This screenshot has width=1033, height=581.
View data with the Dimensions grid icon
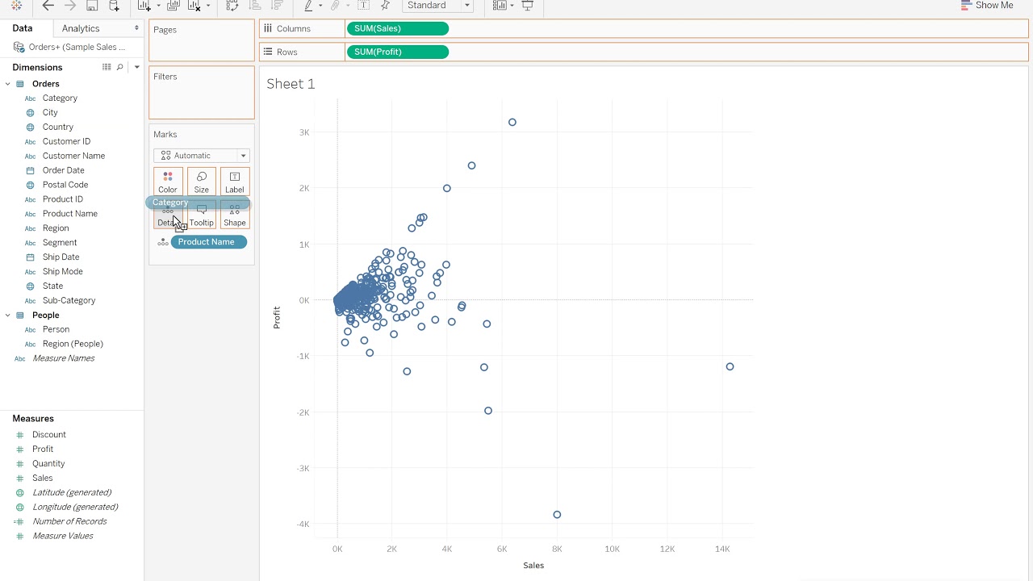(x=107, y=67)
